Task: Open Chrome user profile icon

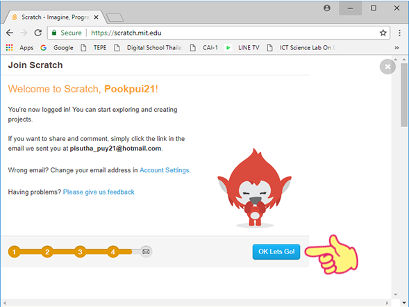Action: click(x=327, y=8)
